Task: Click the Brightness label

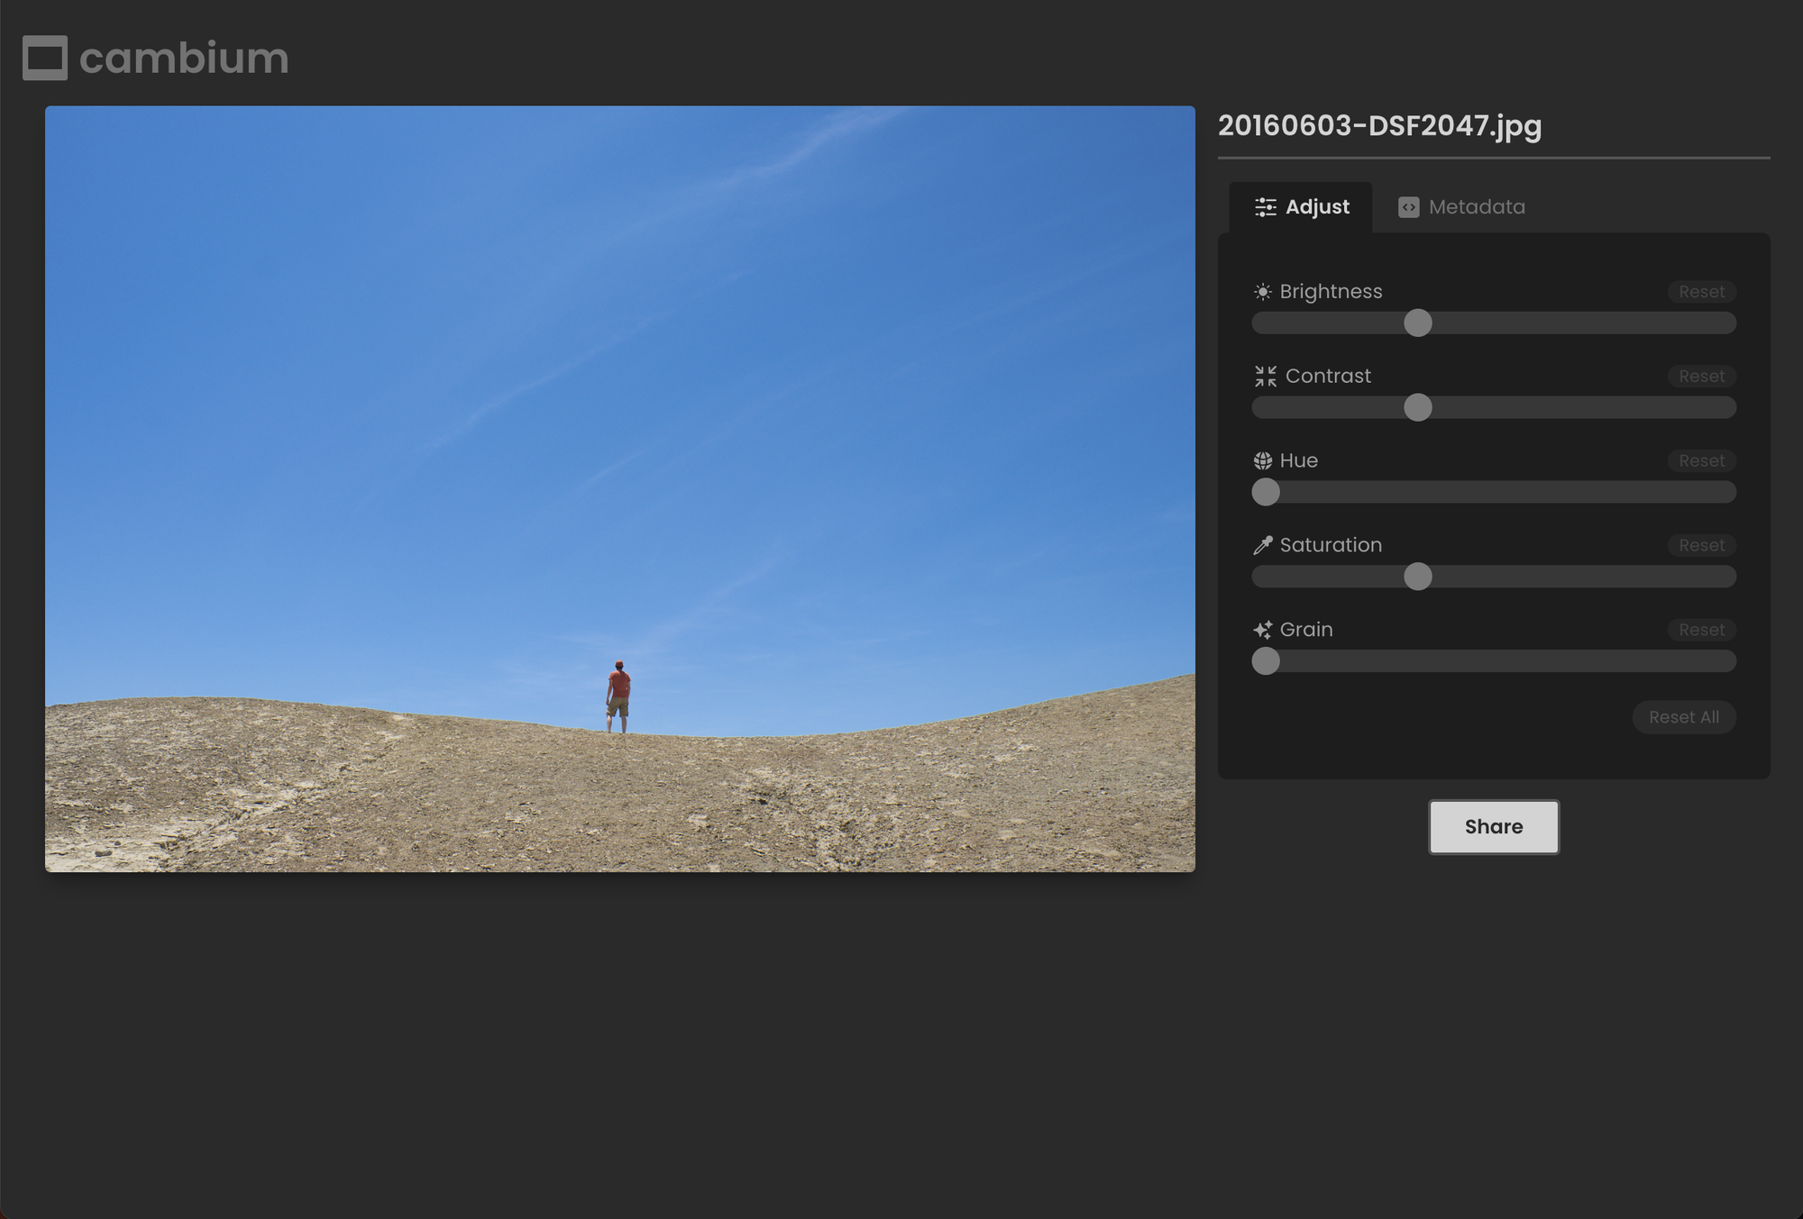Action: (1331, 292)
